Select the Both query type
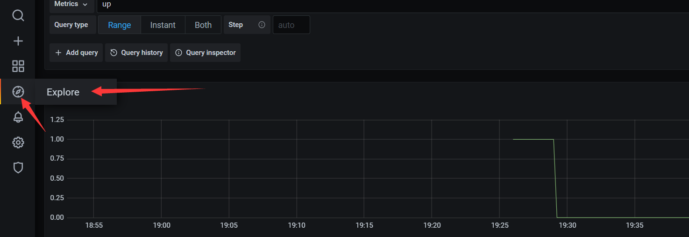689x237 pixels. coord(203,25)
